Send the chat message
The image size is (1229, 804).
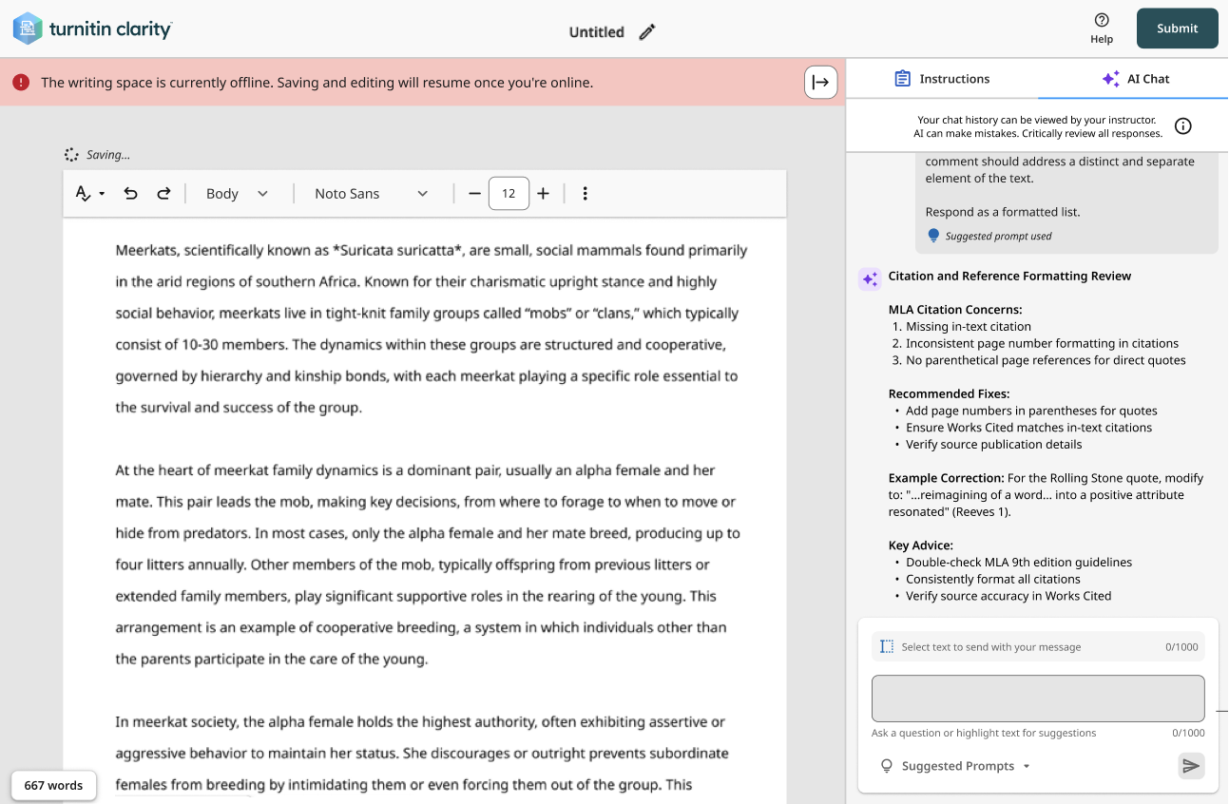(1191, 766)
